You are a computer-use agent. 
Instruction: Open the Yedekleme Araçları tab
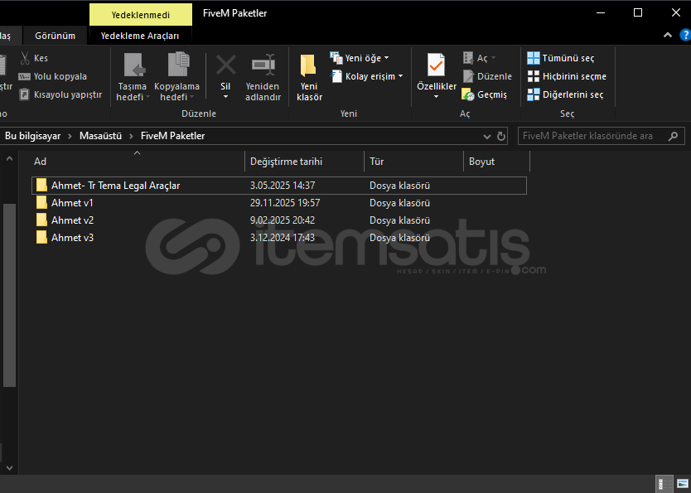140,36
